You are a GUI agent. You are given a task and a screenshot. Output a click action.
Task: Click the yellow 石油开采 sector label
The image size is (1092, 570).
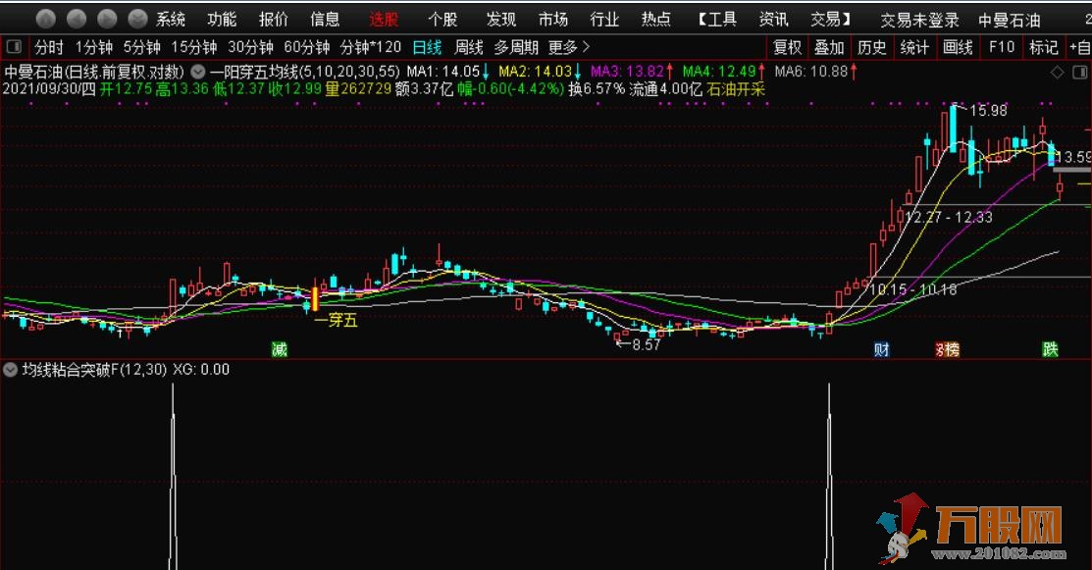(736, 89)
